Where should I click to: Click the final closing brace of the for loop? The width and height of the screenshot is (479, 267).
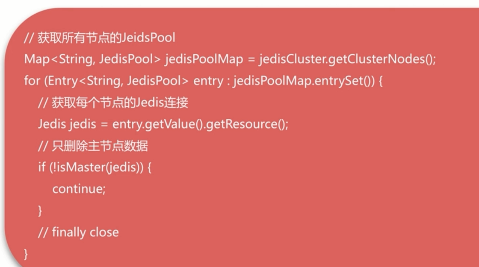(26, 254)
